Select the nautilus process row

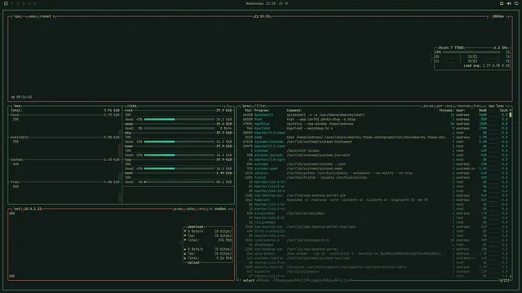[375, 124]
